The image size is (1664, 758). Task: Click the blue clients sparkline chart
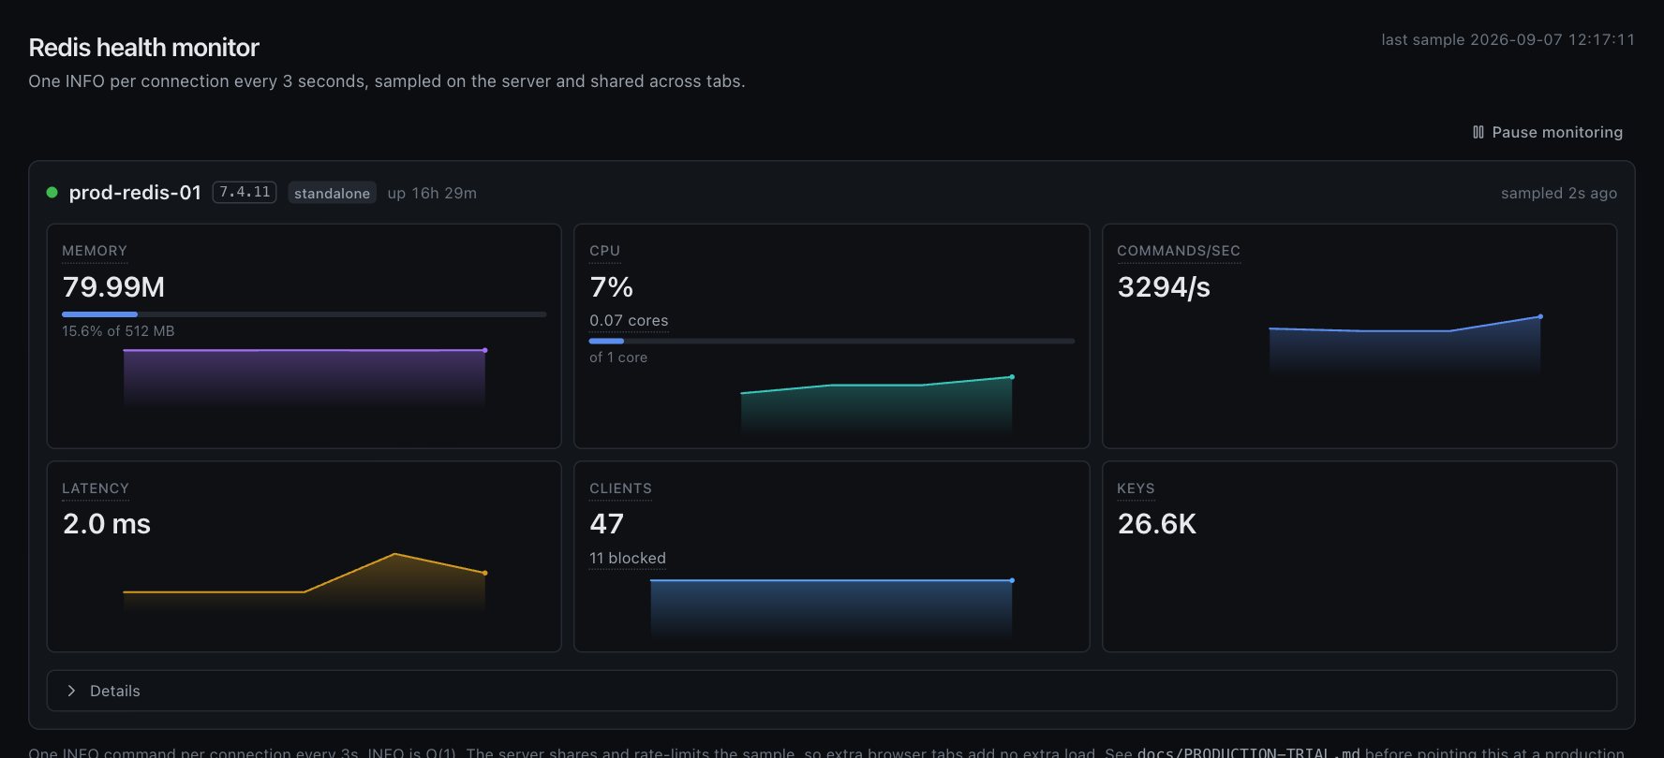click(832, 609)
